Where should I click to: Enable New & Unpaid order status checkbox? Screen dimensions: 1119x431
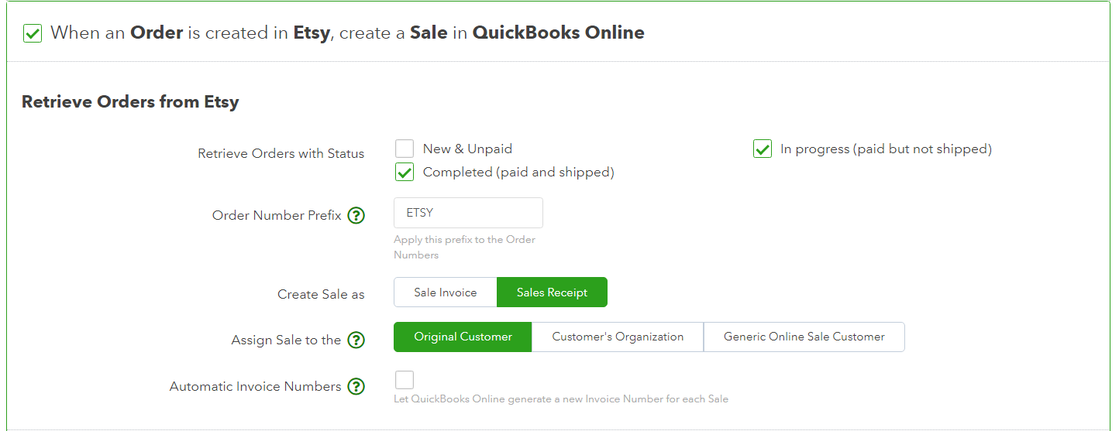[405, 149]
